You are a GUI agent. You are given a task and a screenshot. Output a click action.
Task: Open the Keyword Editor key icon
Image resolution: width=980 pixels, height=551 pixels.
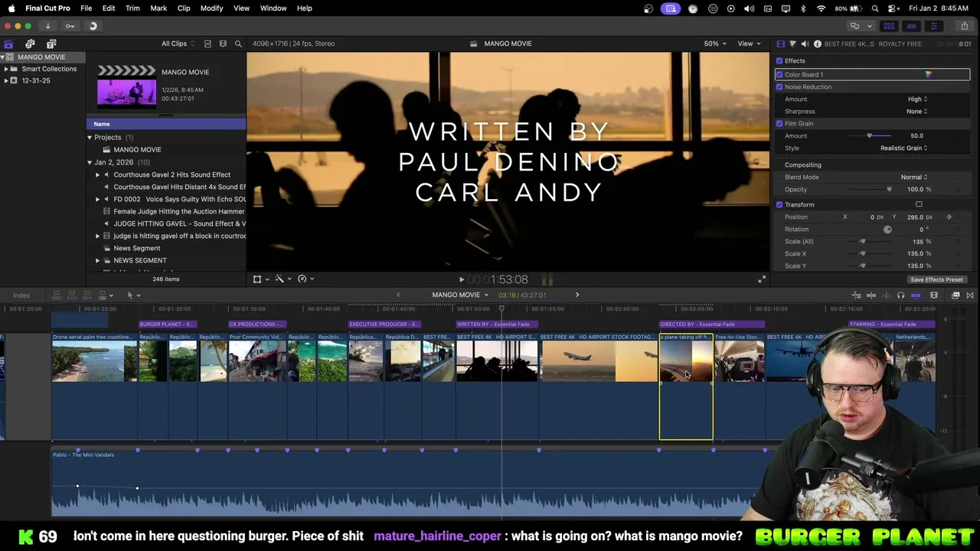tap(70, 26)
